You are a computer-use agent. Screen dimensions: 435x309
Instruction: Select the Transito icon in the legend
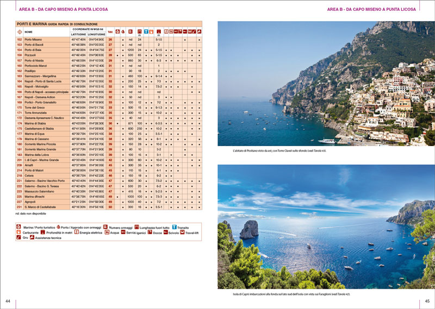[174, 226]
